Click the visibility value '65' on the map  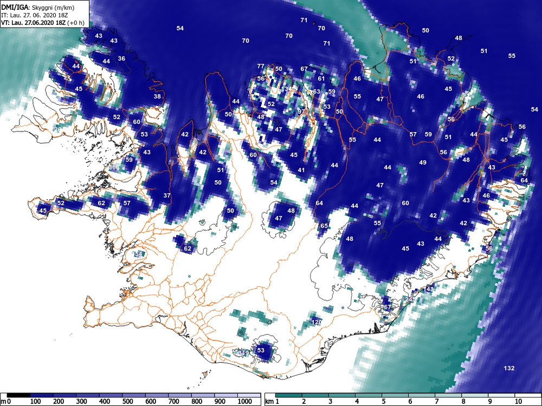point(324,226)
